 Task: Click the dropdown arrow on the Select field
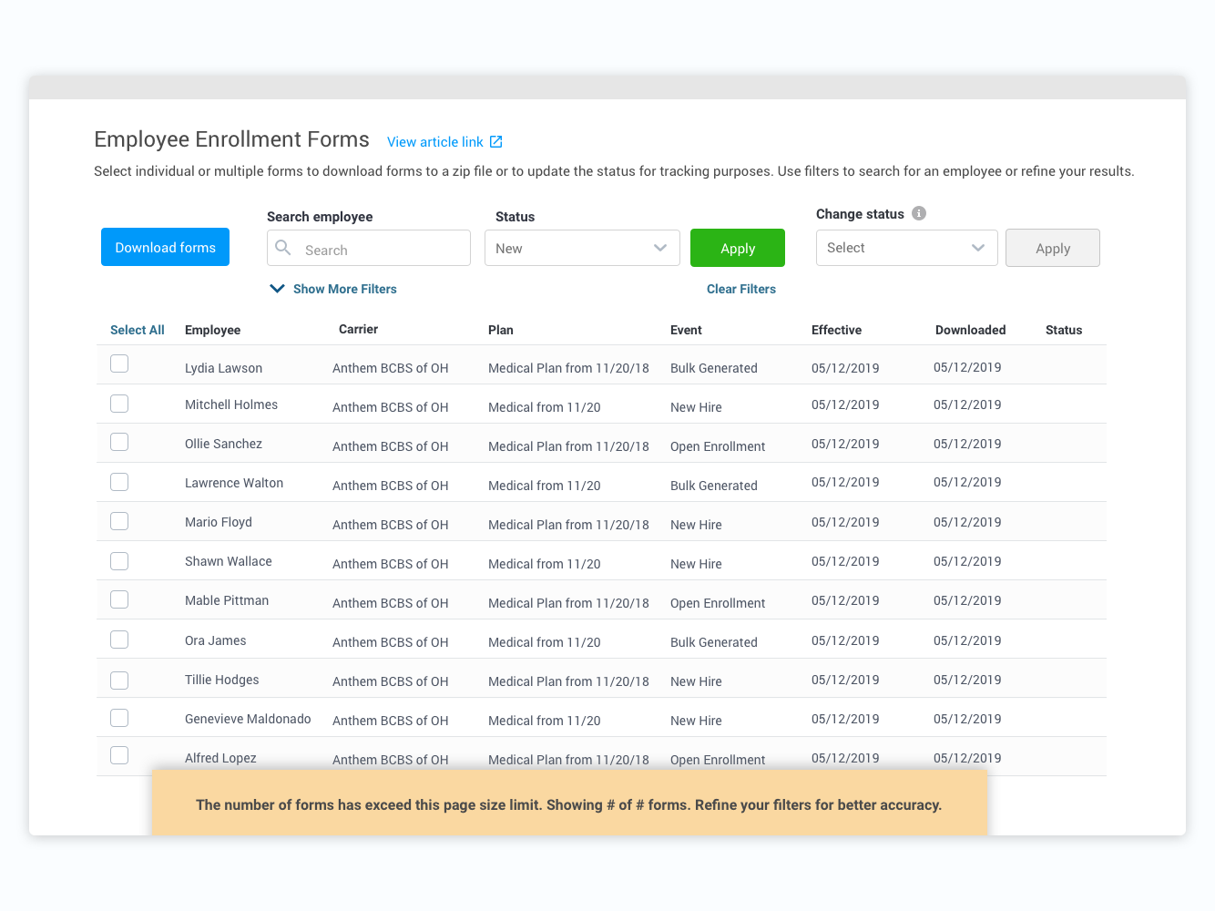pos(977,248)
